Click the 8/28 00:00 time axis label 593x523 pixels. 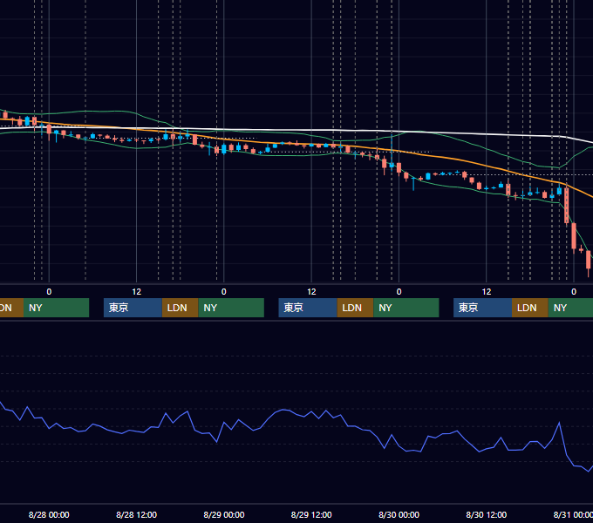(49, 514)
